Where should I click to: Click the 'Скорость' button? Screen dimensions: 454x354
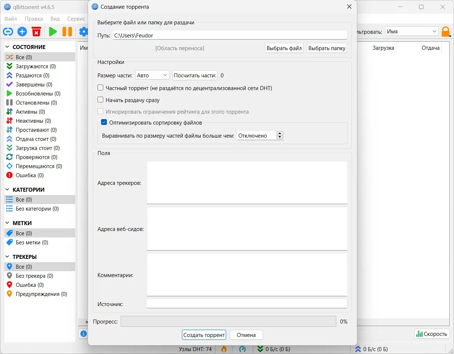(432, 334)
